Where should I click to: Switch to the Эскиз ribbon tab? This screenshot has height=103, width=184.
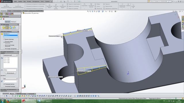point(10,11)
